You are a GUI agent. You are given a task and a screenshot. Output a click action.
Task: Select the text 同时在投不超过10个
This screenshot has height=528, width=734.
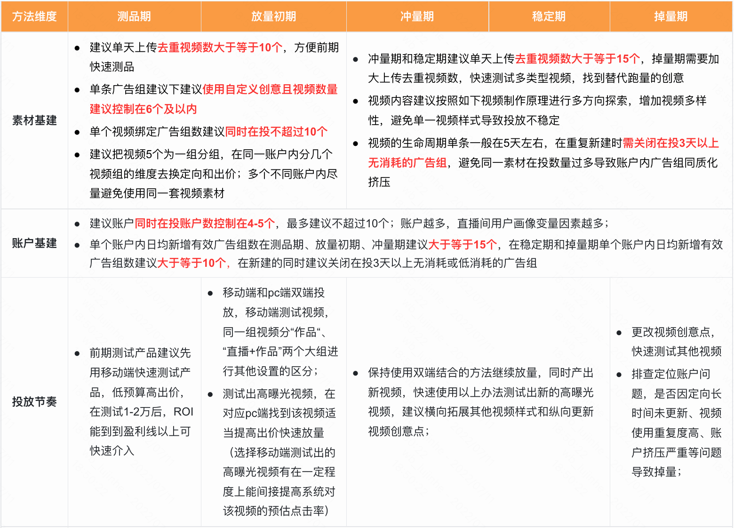coord(275,132)
